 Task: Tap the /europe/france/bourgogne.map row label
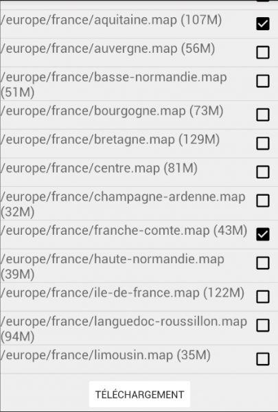[112, 111]
